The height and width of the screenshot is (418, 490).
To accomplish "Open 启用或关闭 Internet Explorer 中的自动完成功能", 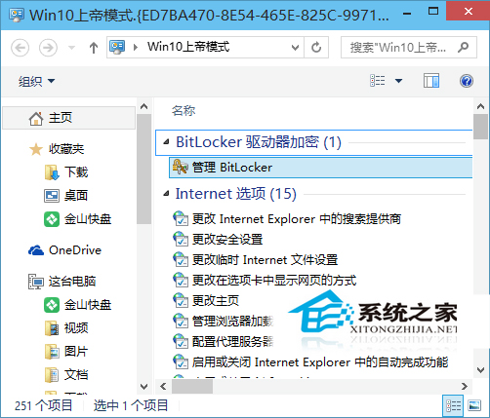I will 320,361.
